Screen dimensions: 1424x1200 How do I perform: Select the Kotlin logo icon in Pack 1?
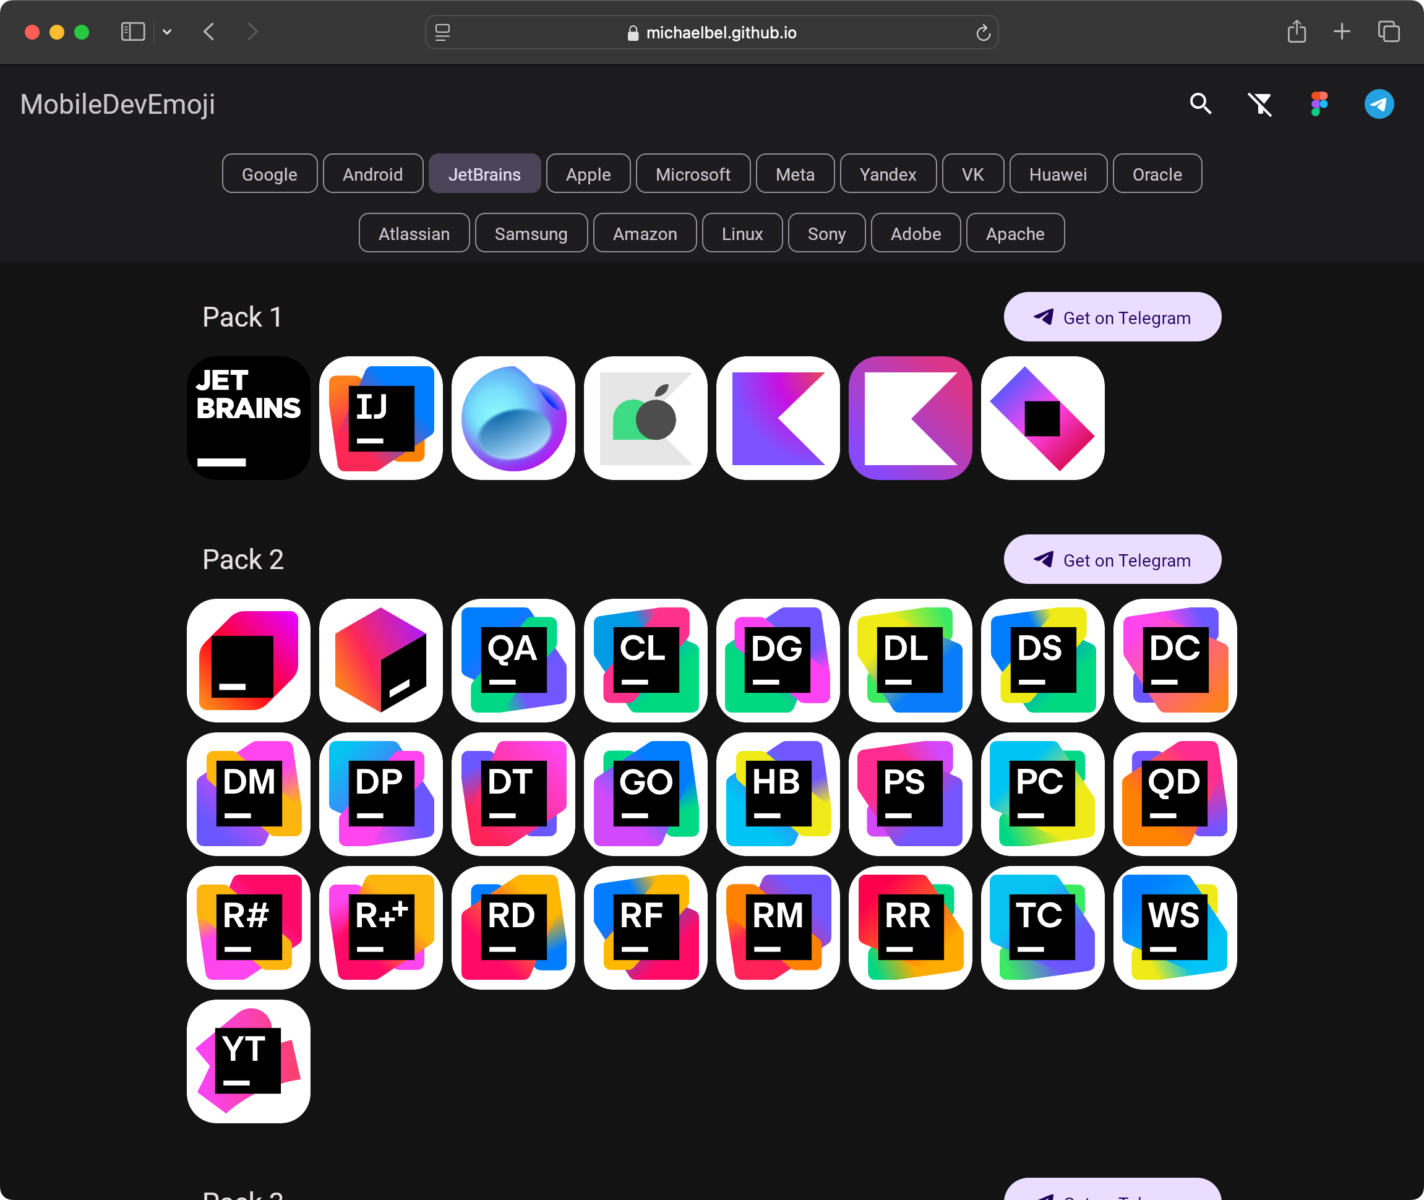coord(776,417)
